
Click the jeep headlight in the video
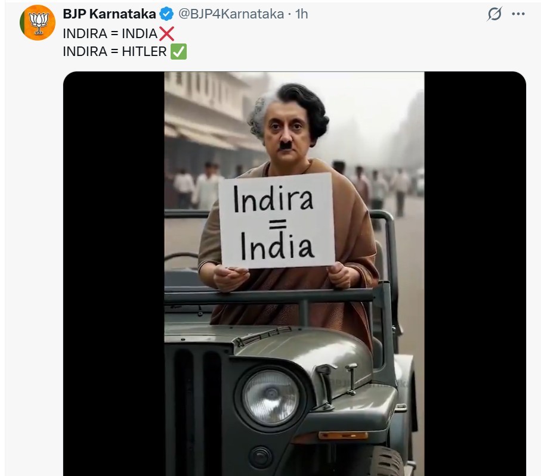pyautogui.click(x=271, y=399)
